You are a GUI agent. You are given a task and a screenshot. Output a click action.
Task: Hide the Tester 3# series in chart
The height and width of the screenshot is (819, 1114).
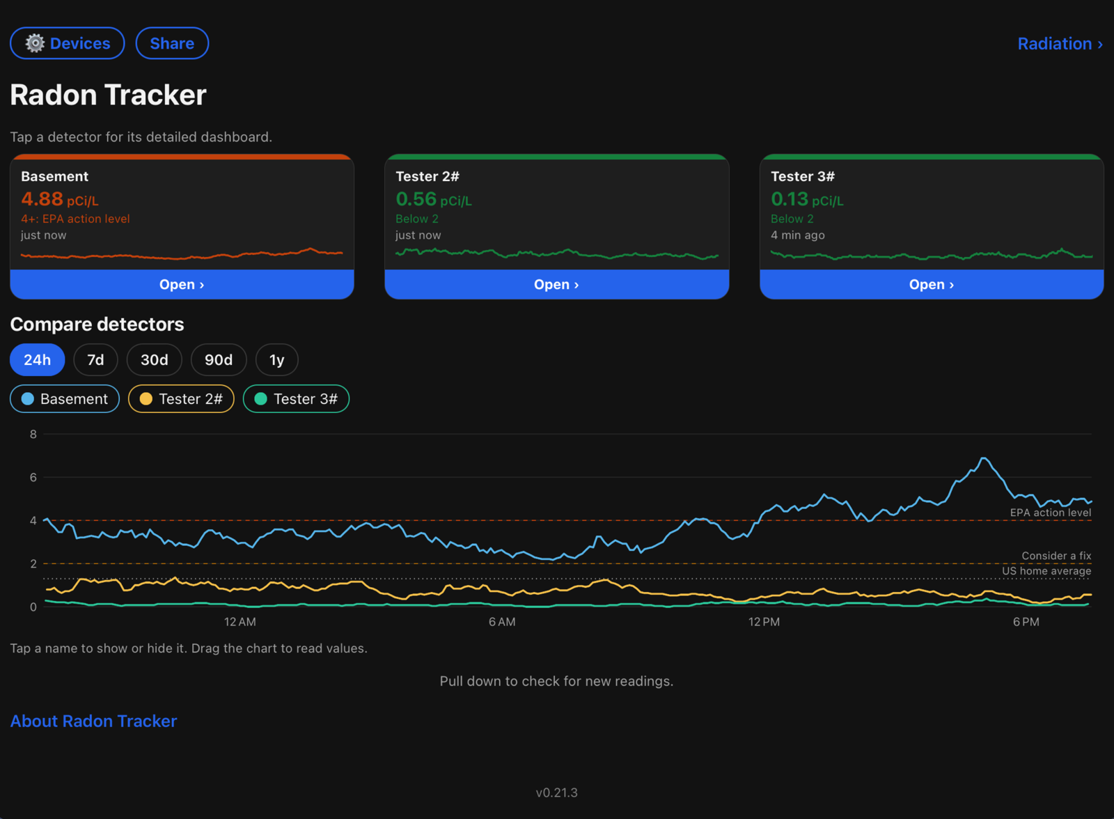point(296,399)
